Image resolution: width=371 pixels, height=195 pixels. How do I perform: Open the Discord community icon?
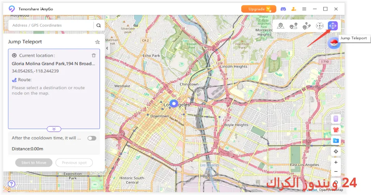[283, 9]
